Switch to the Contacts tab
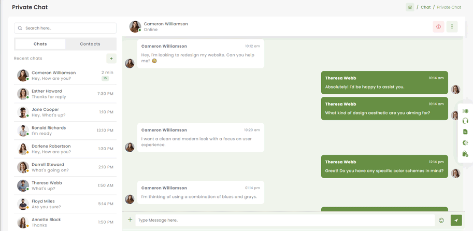The height and width of the screenshot is (231, 473). (x=90, y=44)
